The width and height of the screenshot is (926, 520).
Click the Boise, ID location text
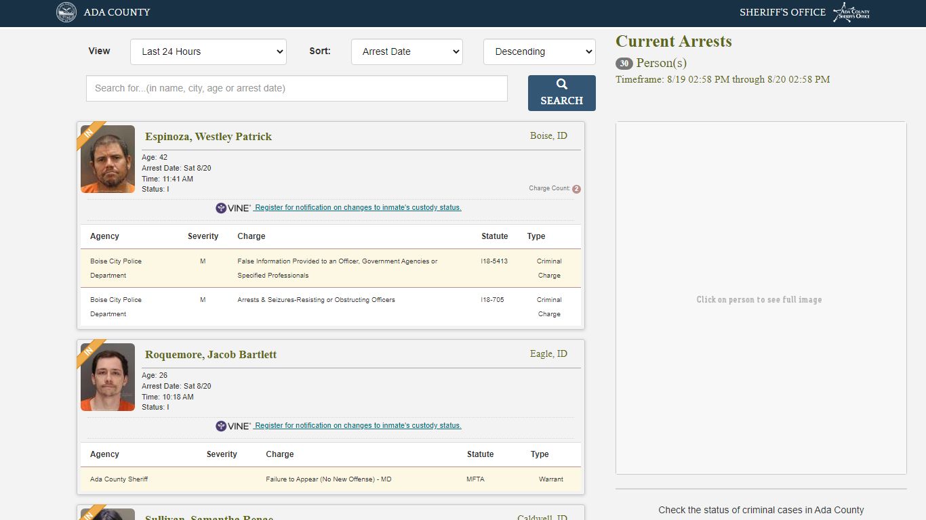548,136
